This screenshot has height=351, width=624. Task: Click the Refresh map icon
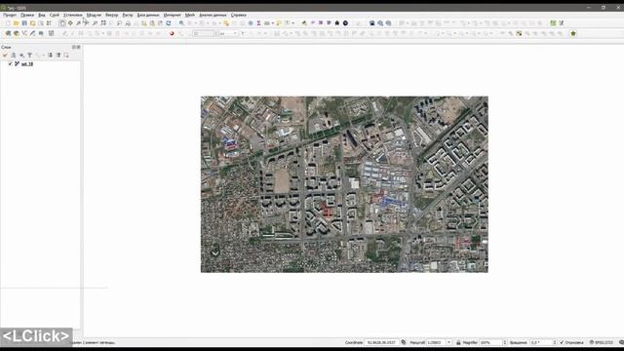(x=169, y=23)
